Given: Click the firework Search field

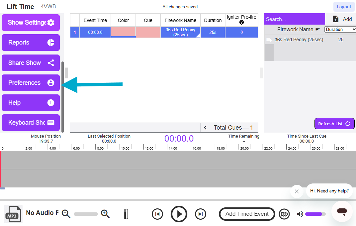Looking at the screenshot, I should [x=294, y=19].
